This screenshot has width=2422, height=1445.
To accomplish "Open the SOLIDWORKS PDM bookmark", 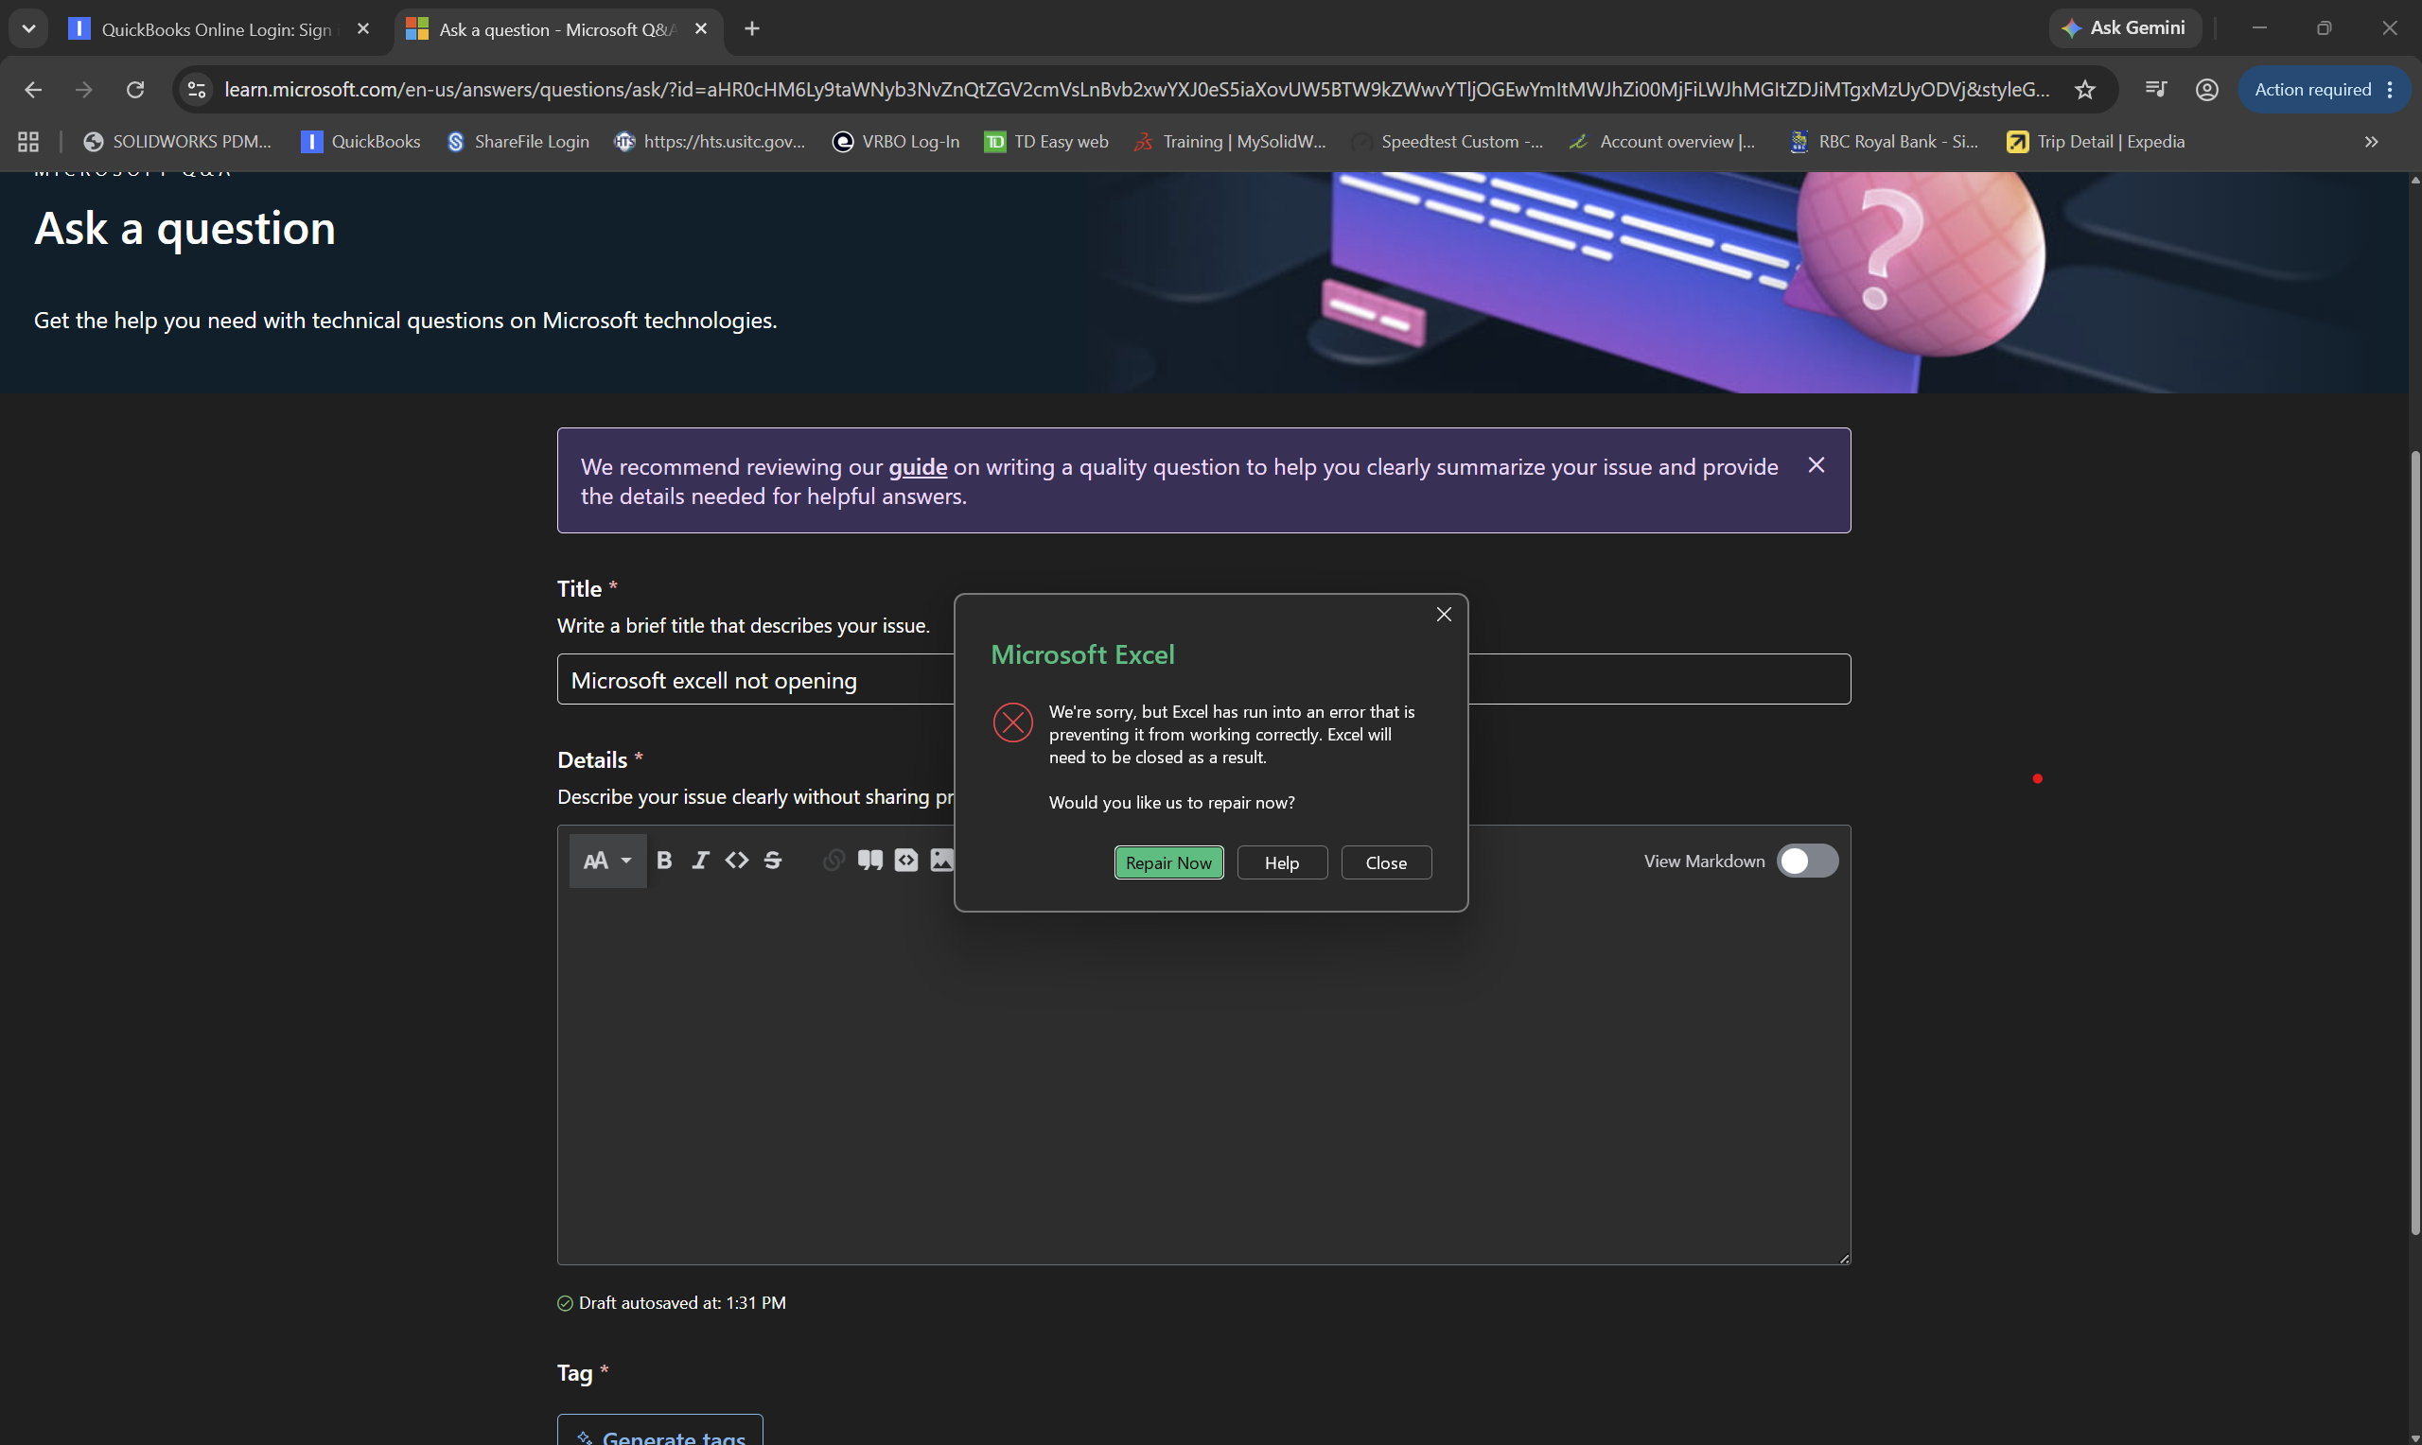I will click(x=177, y=142).
